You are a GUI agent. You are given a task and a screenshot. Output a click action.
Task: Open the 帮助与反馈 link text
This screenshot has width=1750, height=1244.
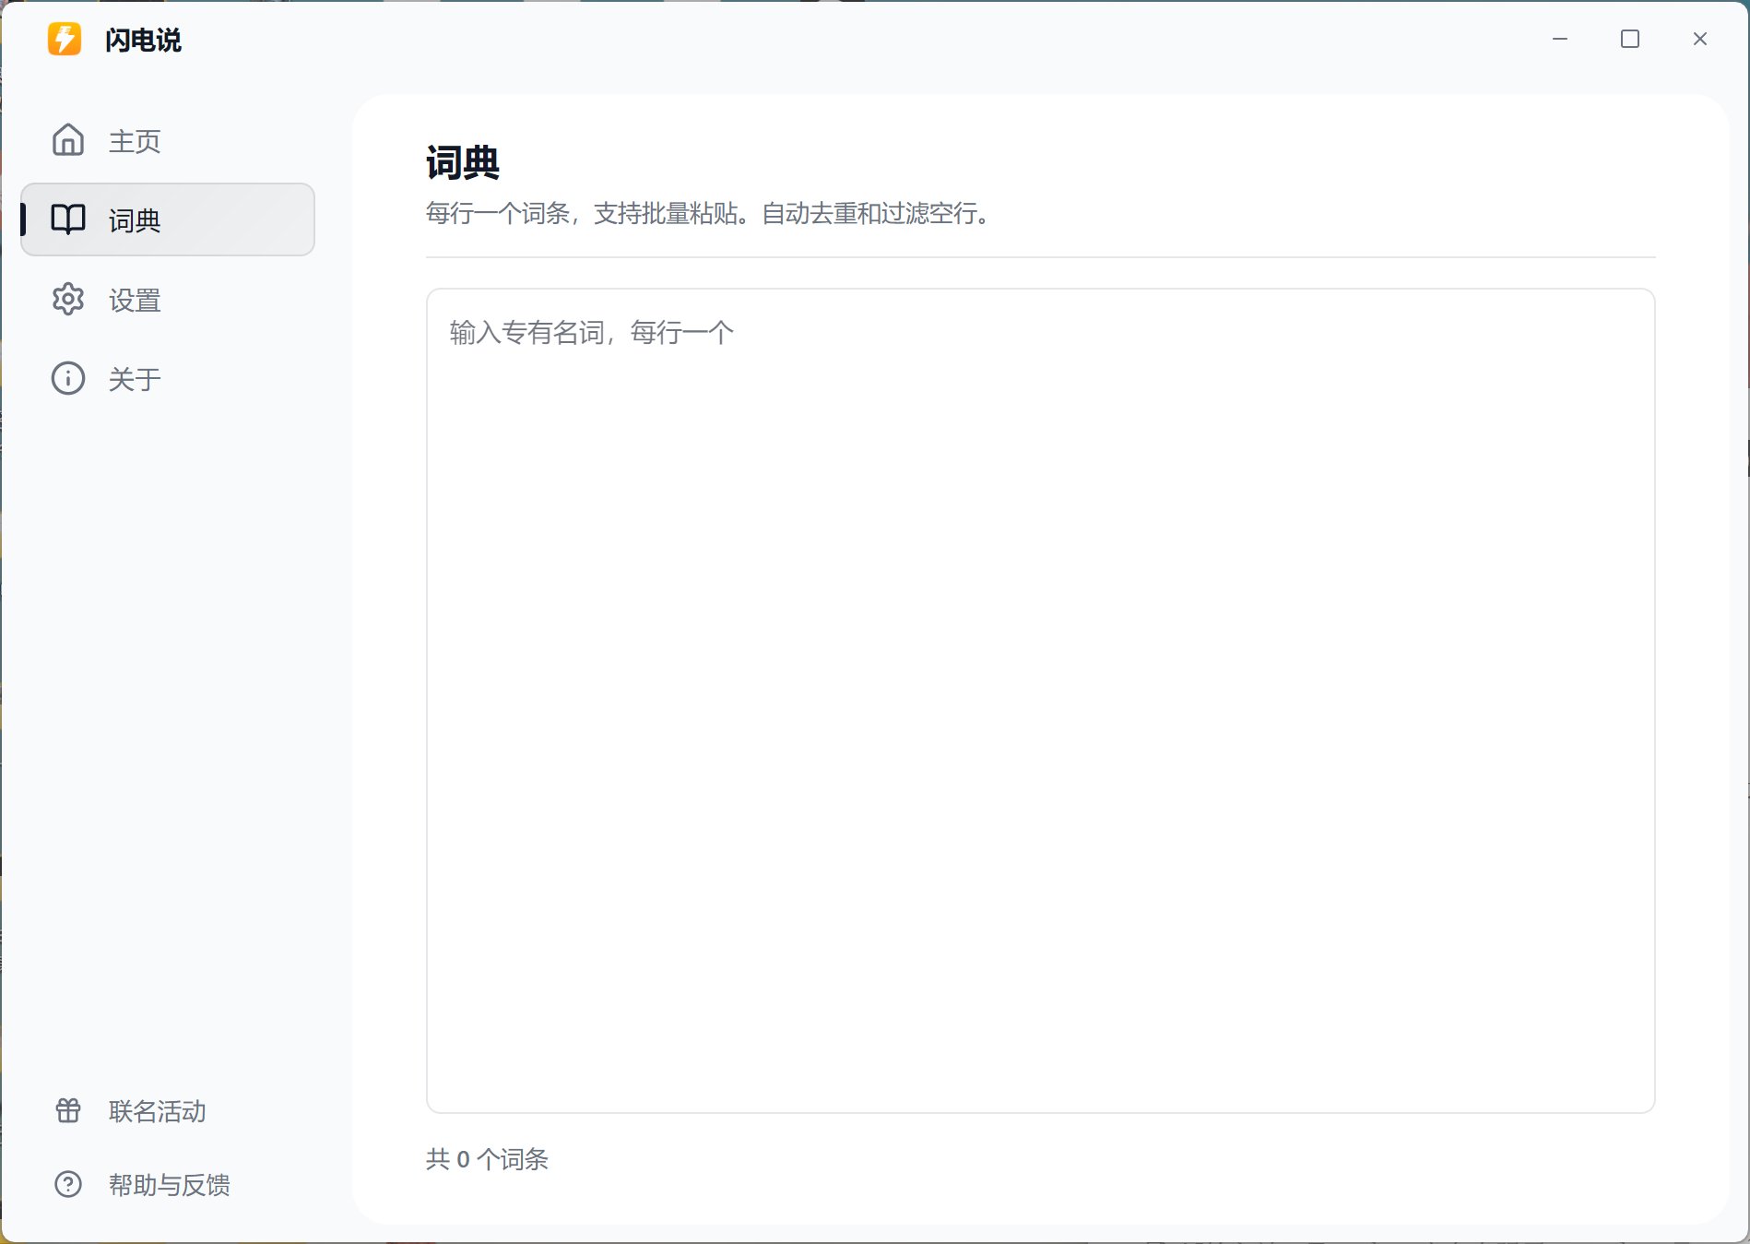tap(169, 1185)
